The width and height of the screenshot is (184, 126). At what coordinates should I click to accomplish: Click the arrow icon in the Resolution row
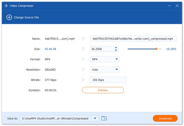click(x=83, y=70)
